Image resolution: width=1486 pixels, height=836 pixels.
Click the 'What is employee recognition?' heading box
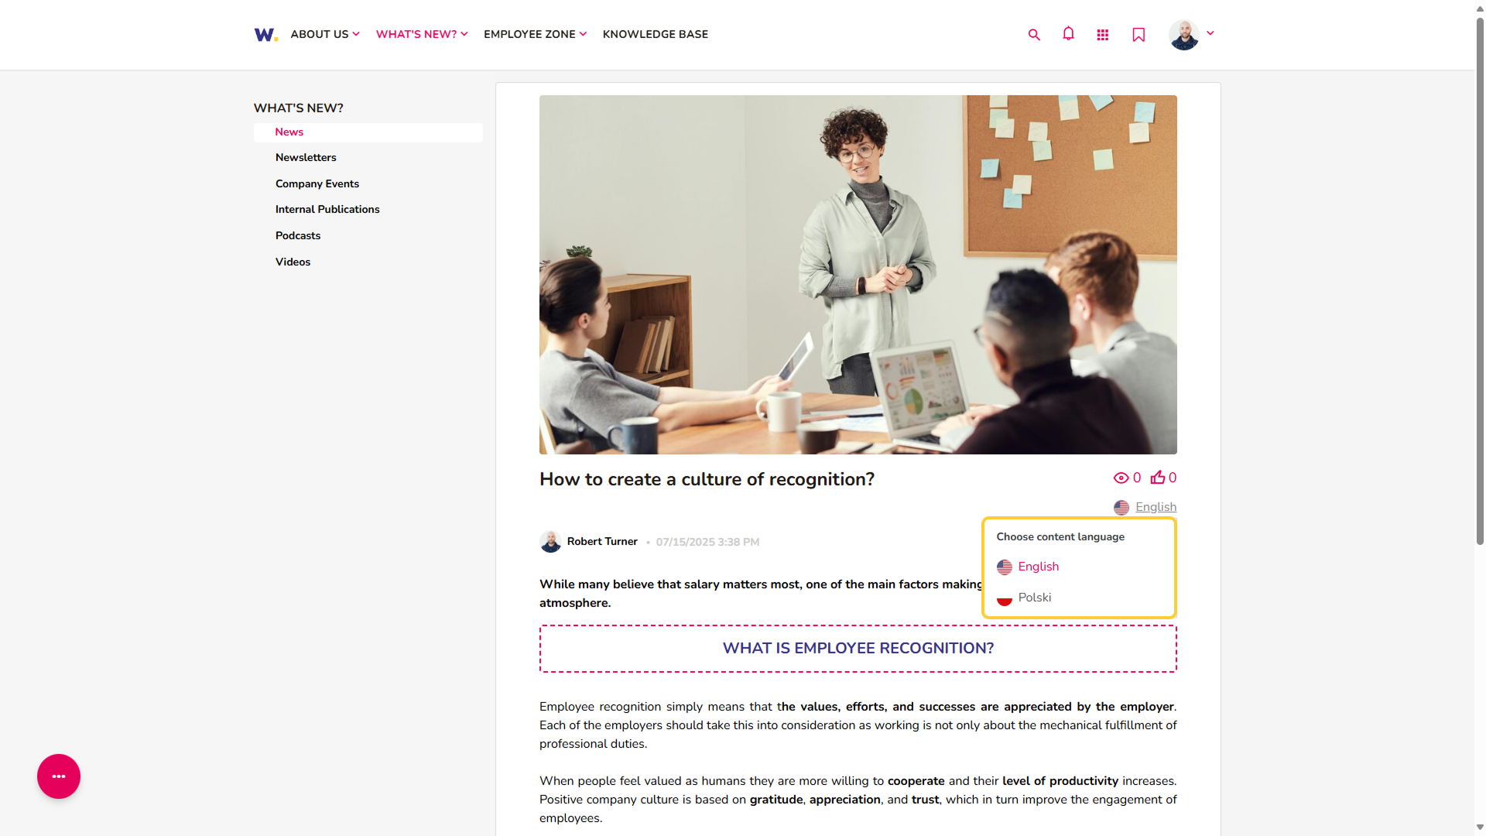[858, 649]
